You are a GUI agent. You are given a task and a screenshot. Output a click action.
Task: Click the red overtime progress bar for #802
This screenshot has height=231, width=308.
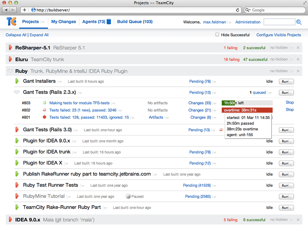click(x=247, y=110)
